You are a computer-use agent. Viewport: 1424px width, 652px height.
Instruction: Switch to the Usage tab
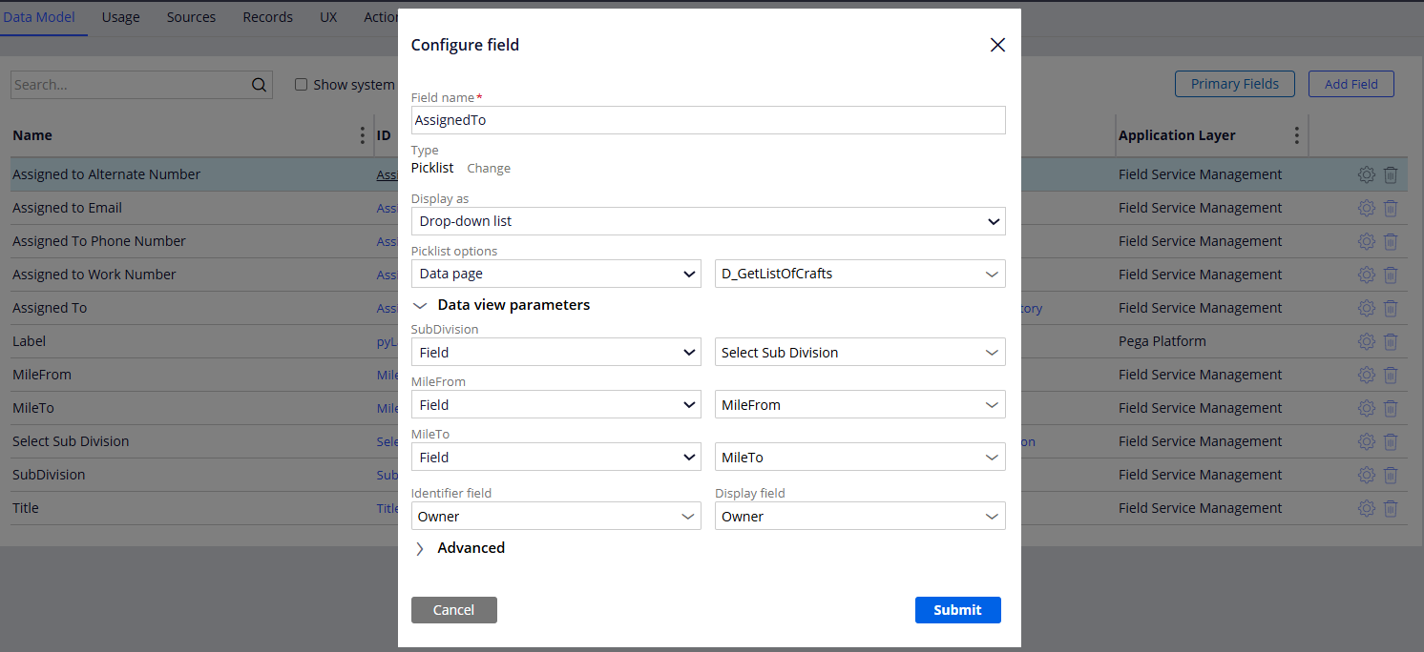coord(120,17)
